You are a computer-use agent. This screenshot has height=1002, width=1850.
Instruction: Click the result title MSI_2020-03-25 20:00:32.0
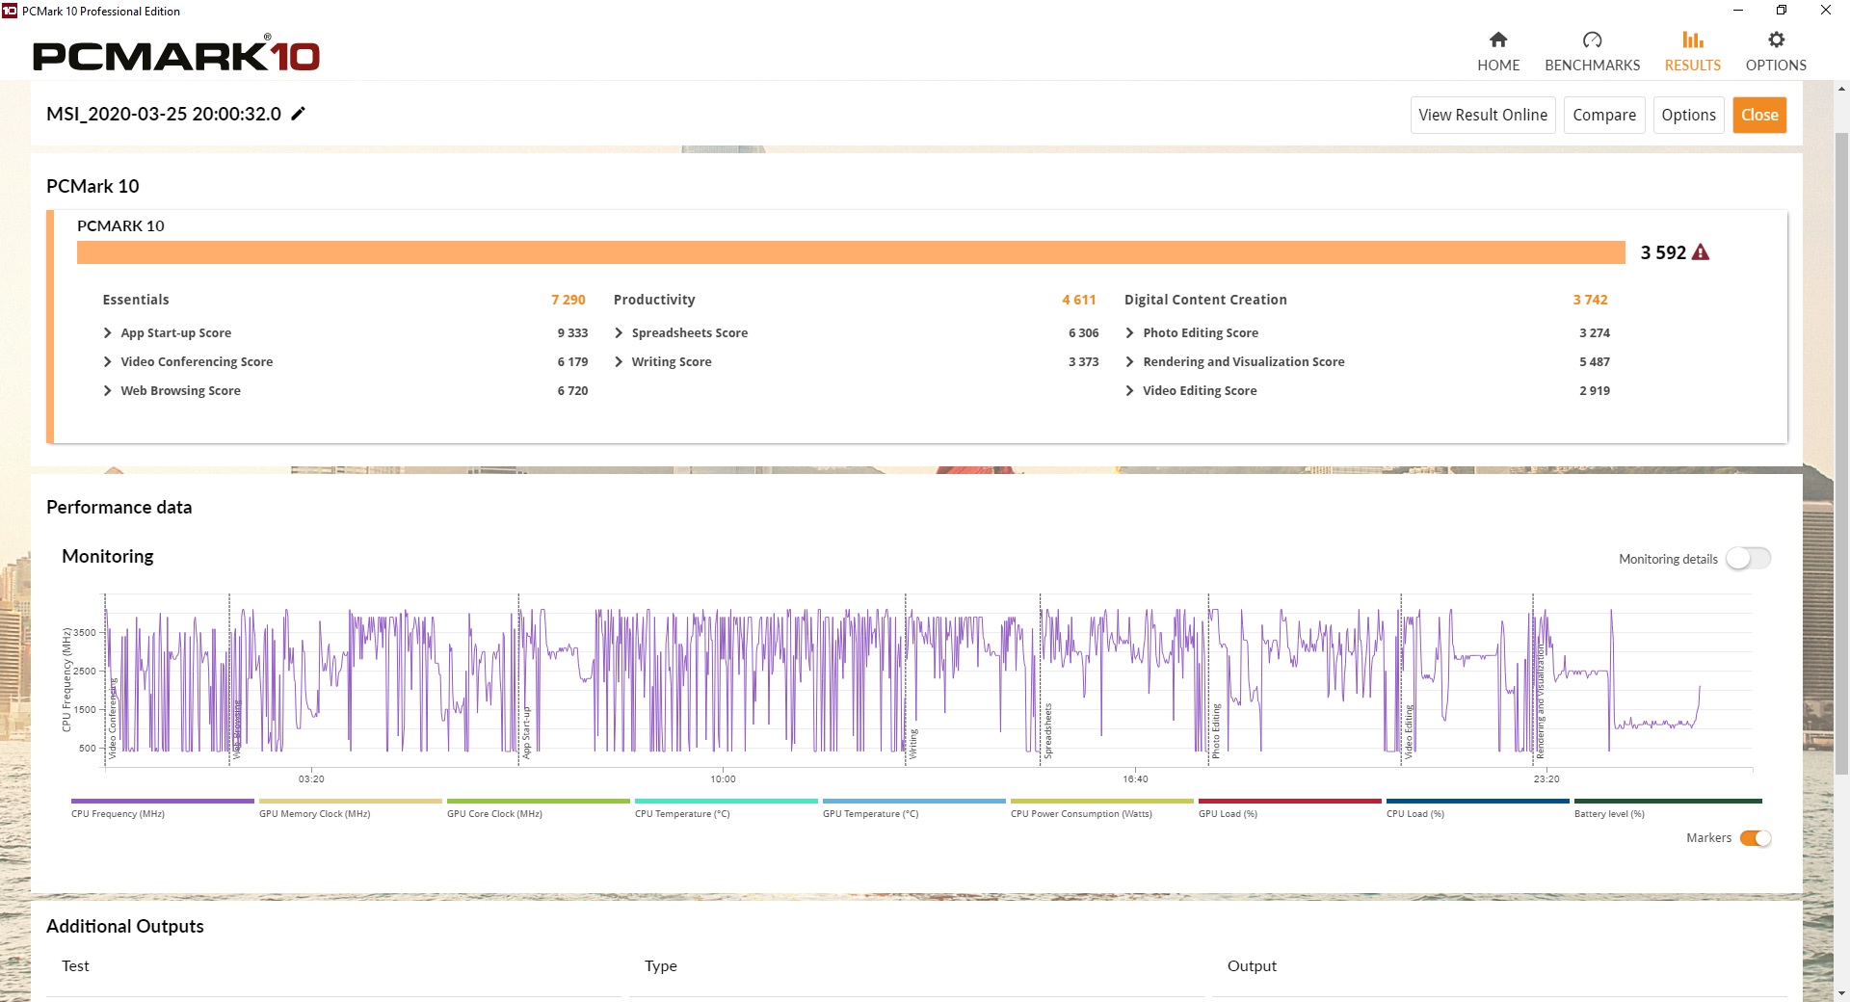pos(164,114)
